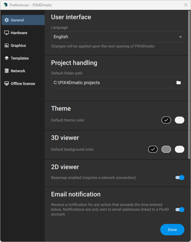This screenshot has height=242, width=191.
Task: Click the '2D viewer' heading
Action: [65, 167]
